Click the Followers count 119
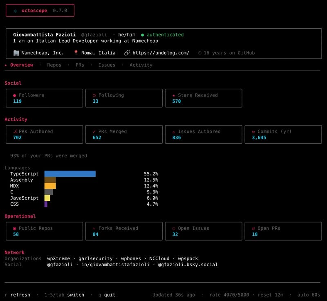Screen dimensions: 327x301 click(x=17, y=101)
